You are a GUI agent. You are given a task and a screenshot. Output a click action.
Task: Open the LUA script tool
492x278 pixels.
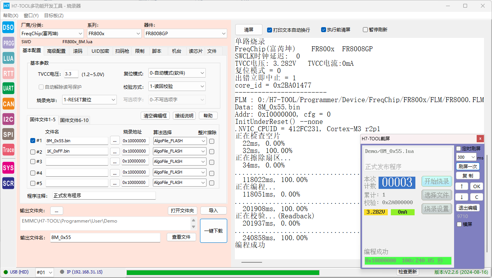8,58
